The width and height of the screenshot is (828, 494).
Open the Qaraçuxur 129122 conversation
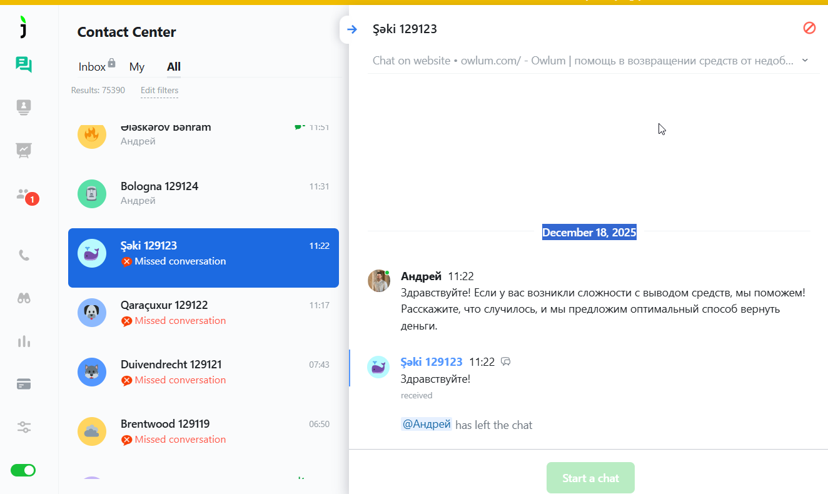click(x=164, y=305)
